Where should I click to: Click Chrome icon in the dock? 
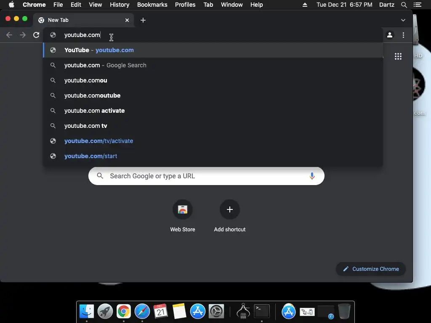pyautogui.click(x=124, y=311)
